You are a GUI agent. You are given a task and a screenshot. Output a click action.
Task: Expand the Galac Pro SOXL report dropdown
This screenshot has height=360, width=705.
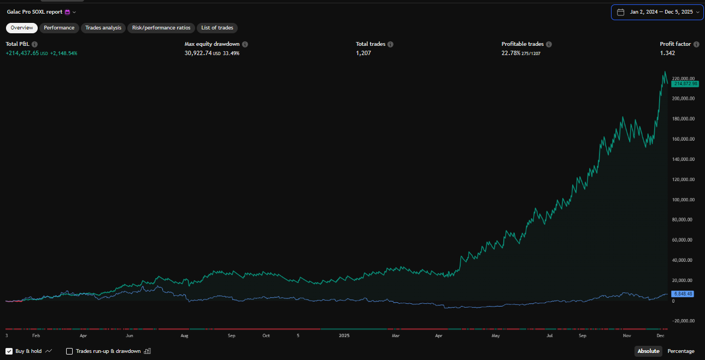tap(74, 12)
